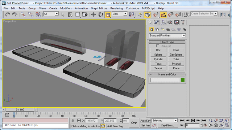Open the Graph Editors menu

pyautogui.click(x=99, y=8)
